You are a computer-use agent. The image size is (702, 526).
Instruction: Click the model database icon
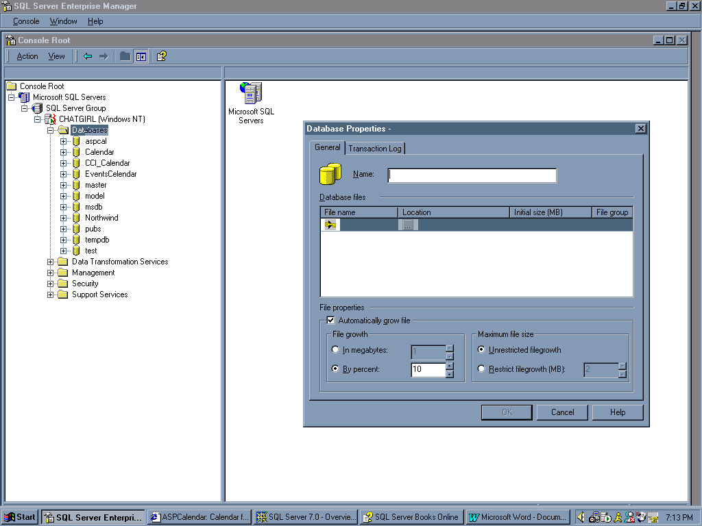click(77, 196)
